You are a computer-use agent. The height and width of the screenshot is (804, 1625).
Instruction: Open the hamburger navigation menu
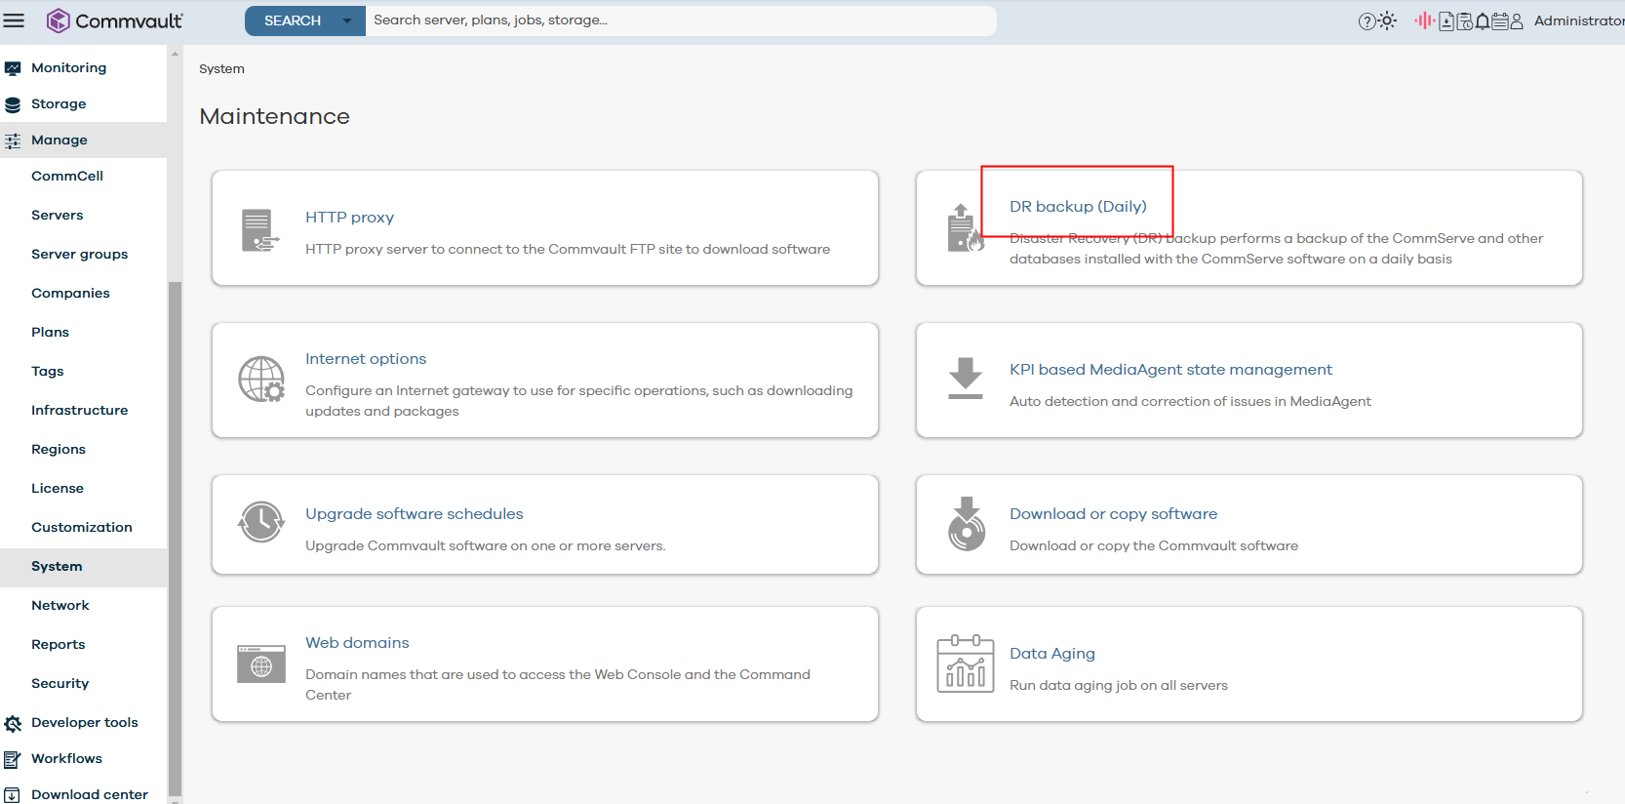coord(14,20)
